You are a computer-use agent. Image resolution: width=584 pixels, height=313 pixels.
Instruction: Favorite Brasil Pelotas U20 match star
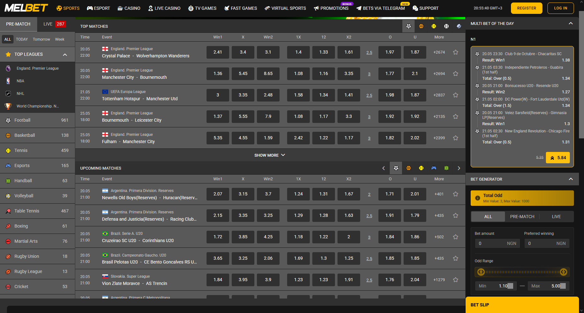(x=456, y=258)
